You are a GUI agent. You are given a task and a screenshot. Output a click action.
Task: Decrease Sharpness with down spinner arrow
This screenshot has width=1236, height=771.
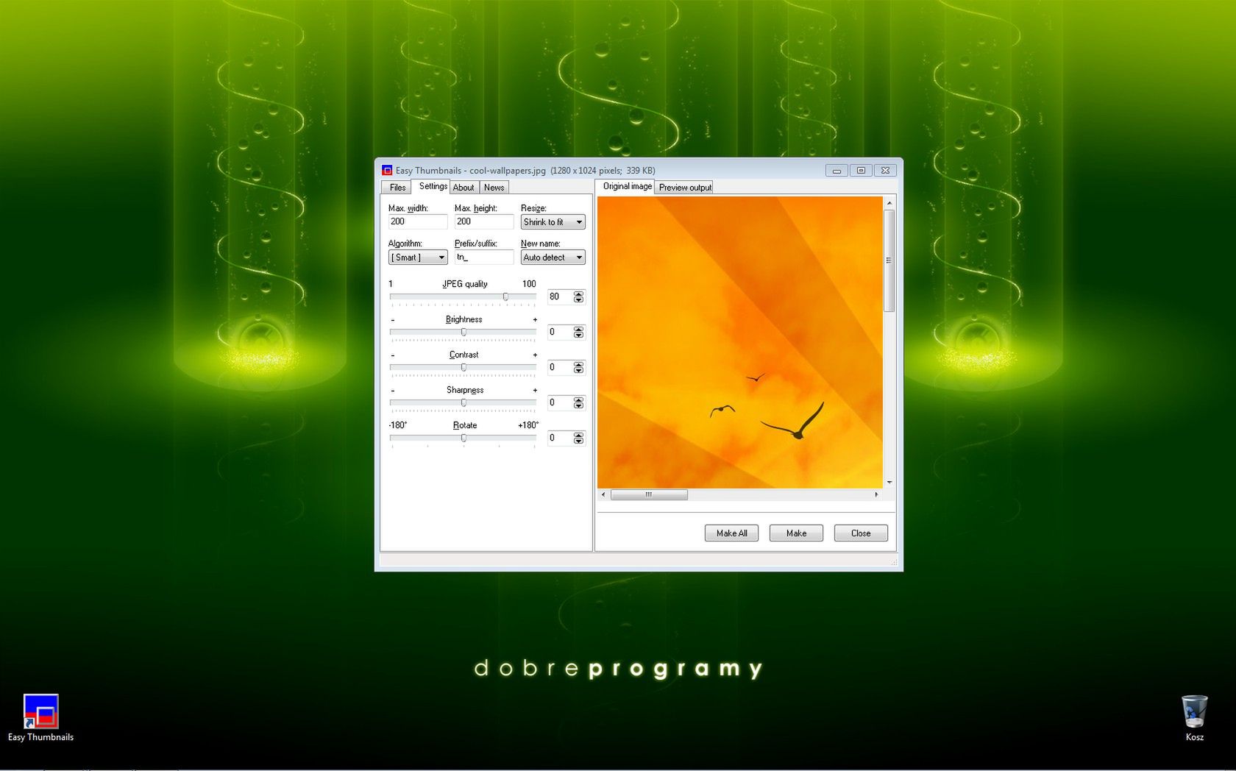click(x=579, y=406)
